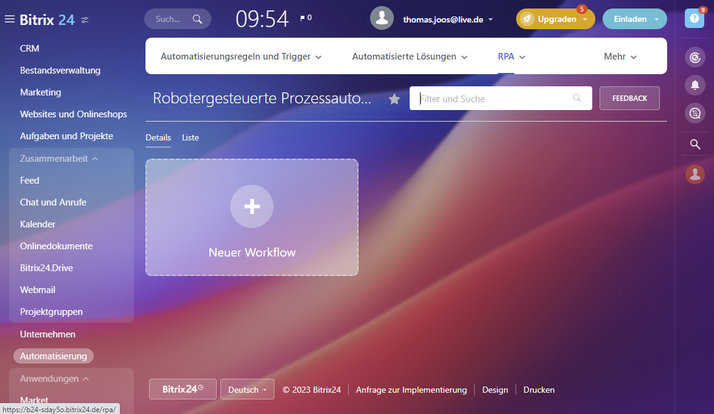The image size is (714, 414).
Task: Open the messenger chat icon in right sidebar
Action: coord(695,113)
